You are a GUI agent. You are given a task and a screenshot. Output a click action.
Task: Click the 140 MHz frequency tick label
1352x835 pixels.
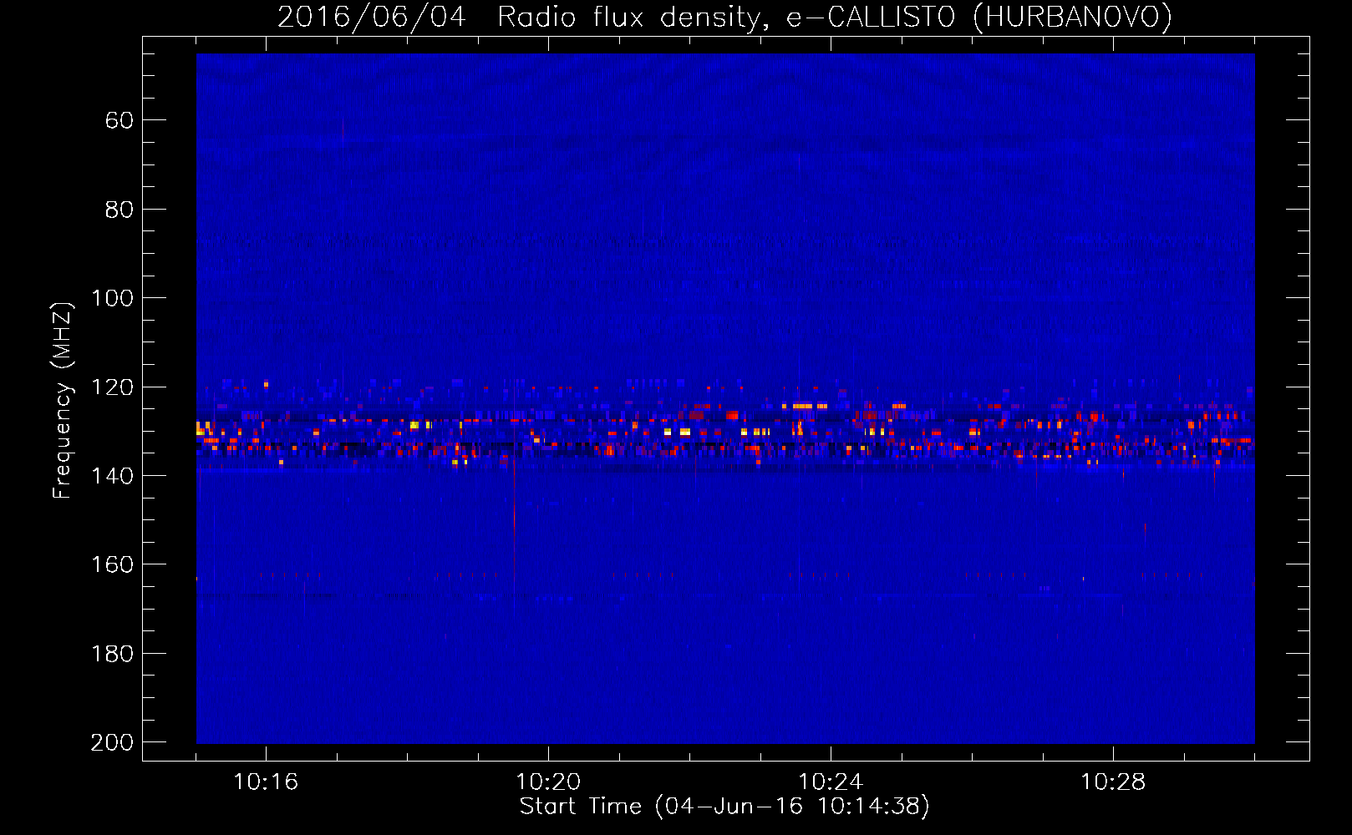(x=113, y=476)
